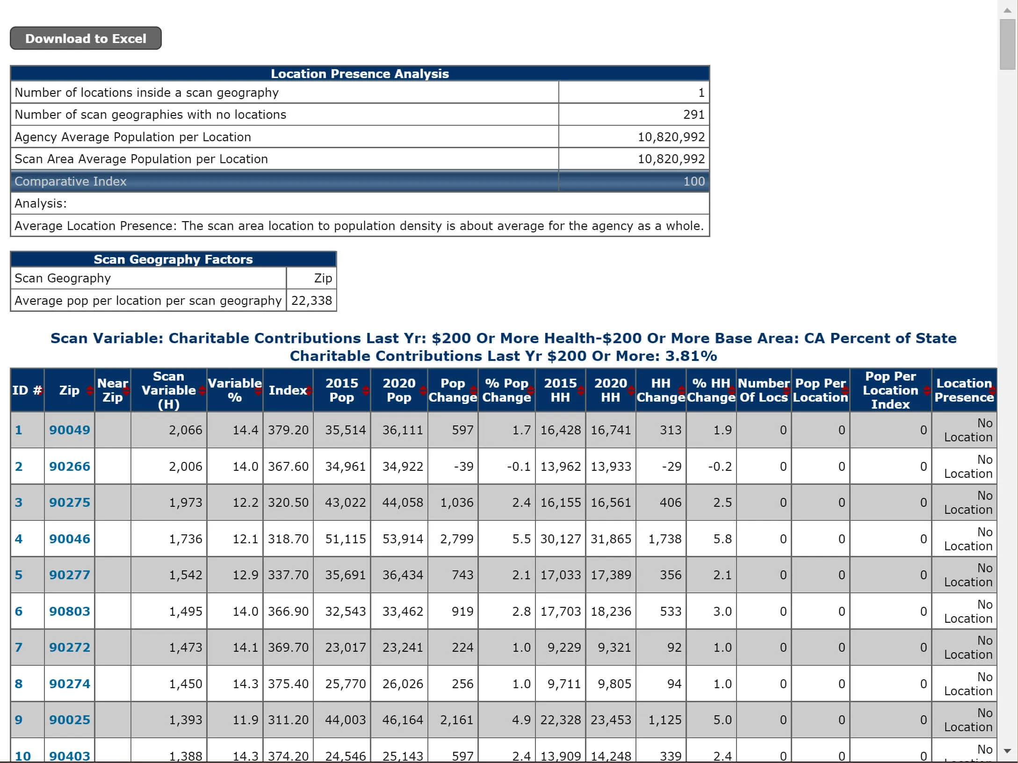The image size is (1018, 763).
Task: Sort the 2020 Pop column
Action: point(422,390)
